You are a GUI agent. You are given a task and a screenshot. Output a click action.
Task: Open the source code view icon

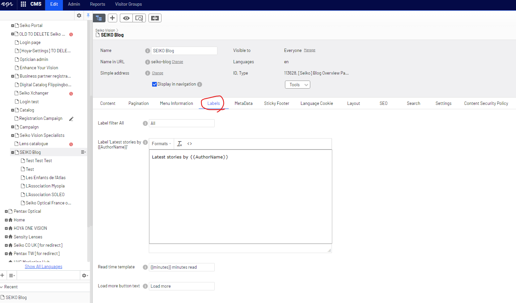point(190,144)
